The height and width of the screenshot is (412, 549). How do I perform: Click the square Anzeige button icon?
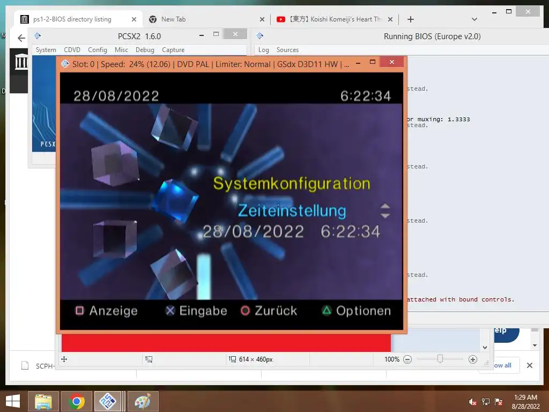point(79,311)
